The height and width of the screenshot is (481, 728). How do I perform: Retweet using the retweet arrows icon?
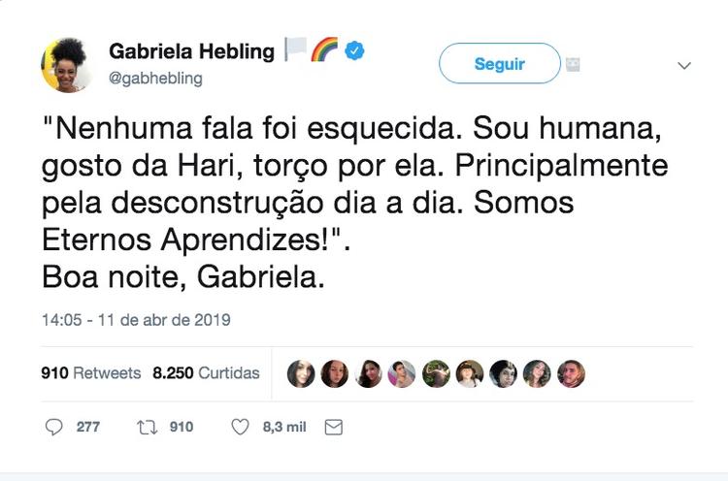click(146, 427)
